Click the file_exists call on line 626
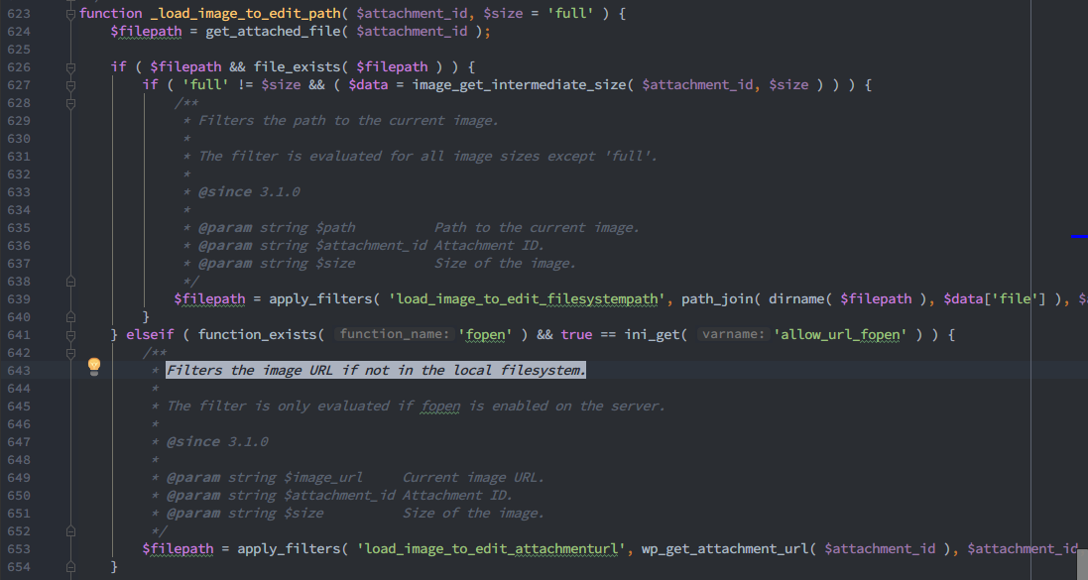Image resolution: width=1088 pixels, height=580 pixels. [297, 66]
